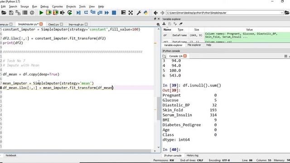Run cell and advance icon
The width and height of the screenshot is (290, 163).
[55, 13]
